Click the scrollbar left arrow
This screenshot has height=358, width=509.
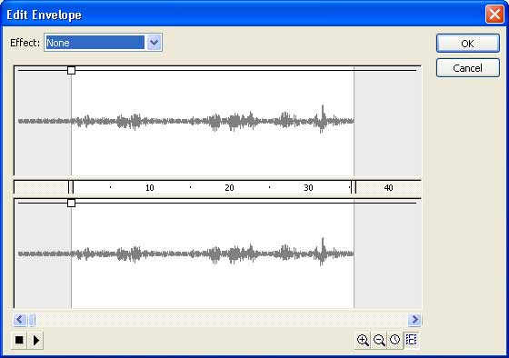pos(19,320)
